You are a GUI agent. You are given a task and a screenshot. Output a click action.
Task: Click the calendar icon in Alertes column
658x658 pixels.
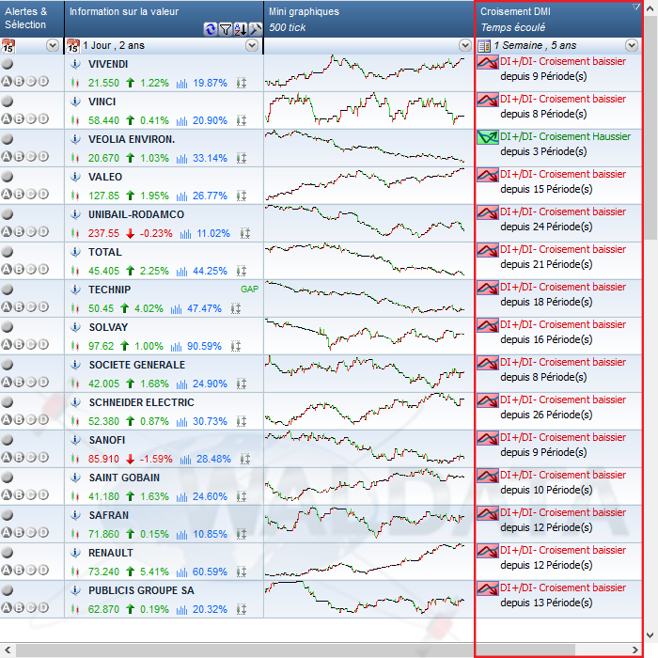pyautogui.click(x=8, y=46)
